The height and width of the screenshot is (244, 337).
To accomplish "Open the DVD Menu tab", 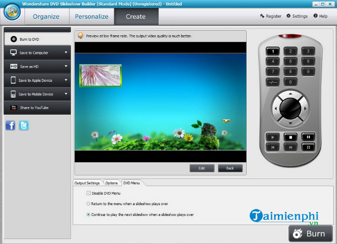I will pyautogui.click(x=132, y=183).
